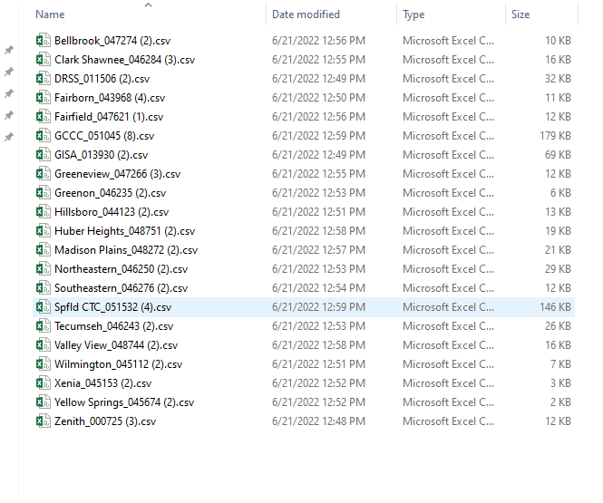
Task: Select the file name Valley View_048744 (2).csv
Action: [x=116, y=344]
